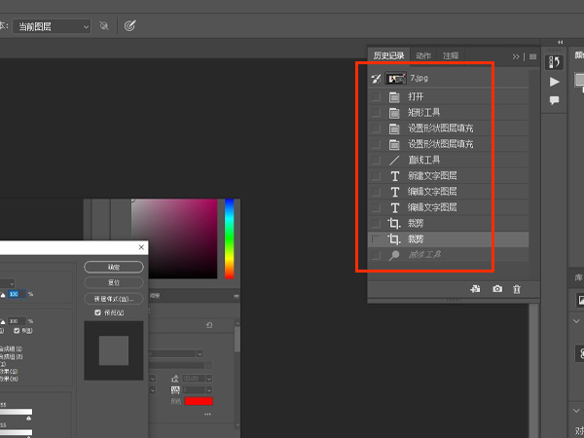Toggle the B(B) channel checkbox in the dialog
This screenshot has width=584, height=438.
[17, 331]
